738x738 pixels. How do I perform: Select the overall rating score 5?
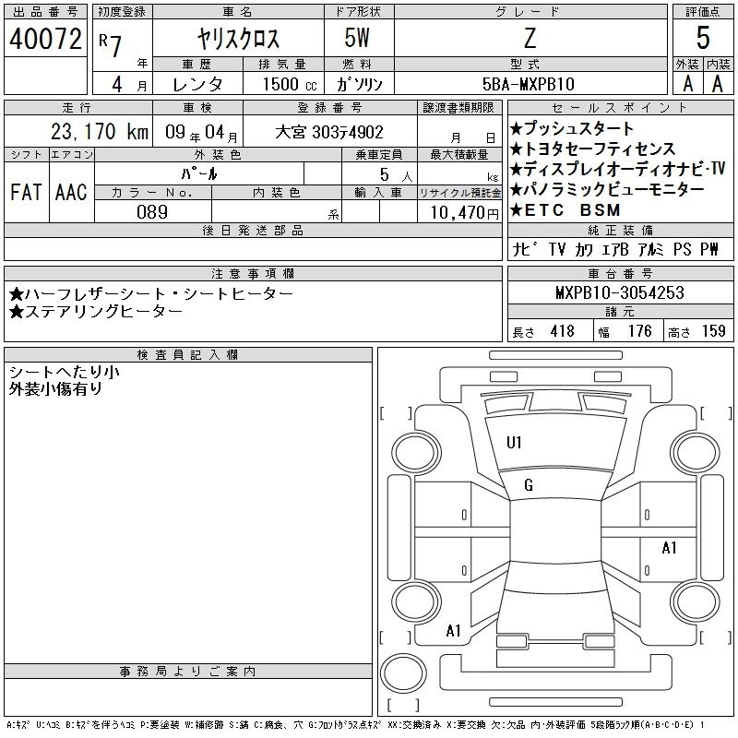703,39
